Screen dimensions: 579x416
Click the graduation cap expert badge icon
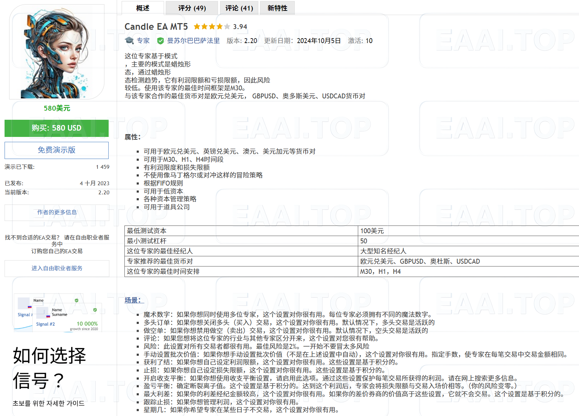tap(129, 41)
